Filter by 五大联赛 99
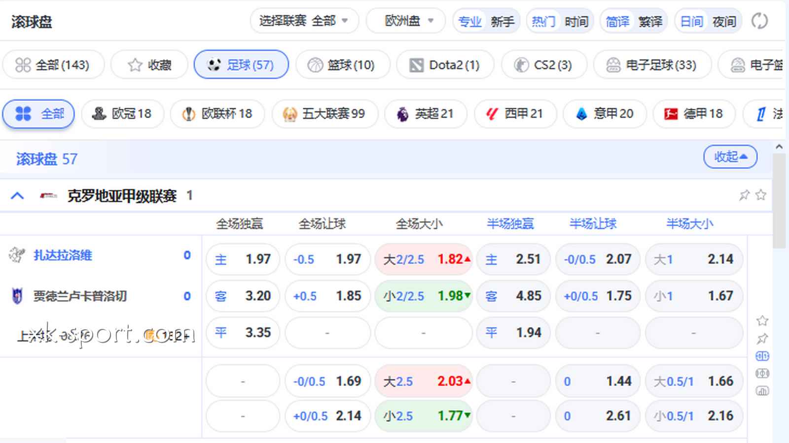Image resolution: width=789 pixels, height=443 pixels. 325,114
